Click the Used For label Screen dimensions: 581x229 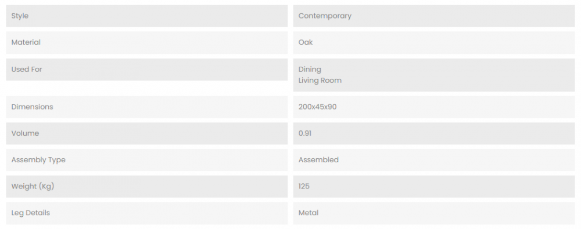27,69
